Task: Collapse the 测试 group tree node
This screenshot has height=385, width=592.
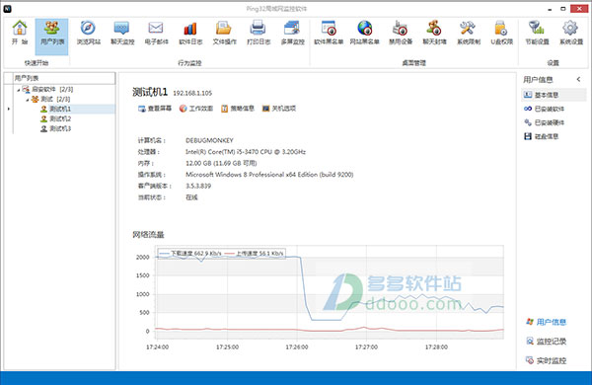Action: tap(28, 100)
